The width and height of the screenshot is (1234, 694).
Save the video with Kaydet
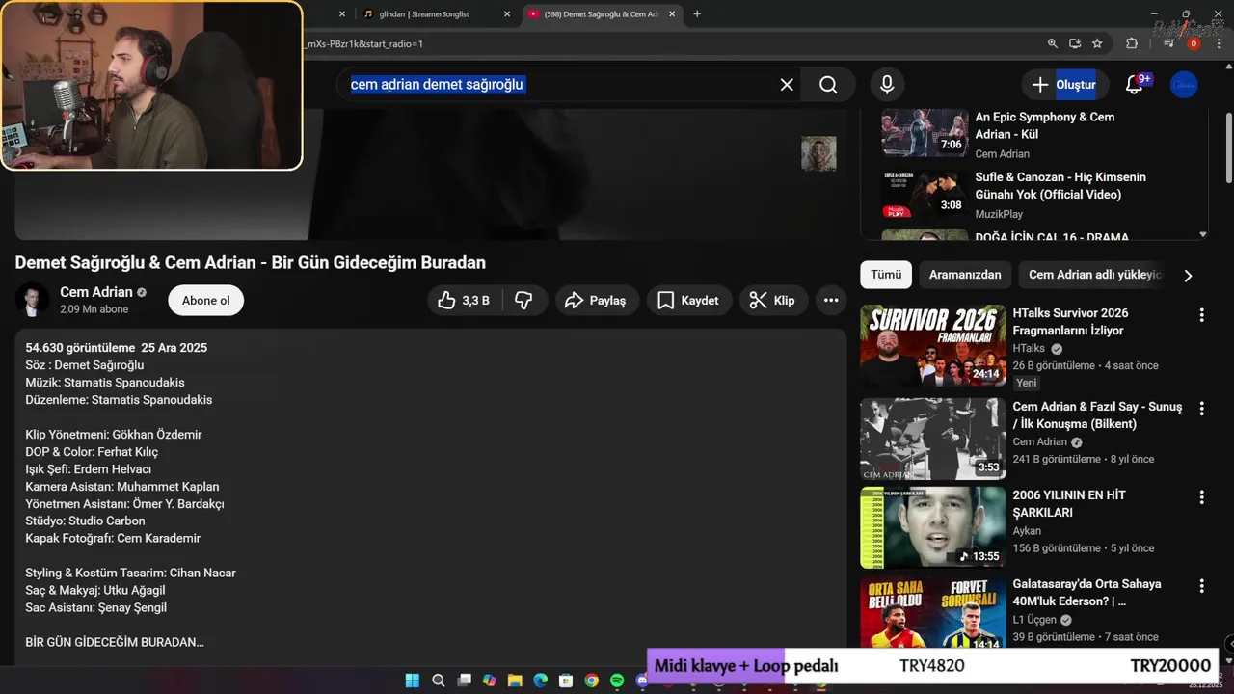688,301
